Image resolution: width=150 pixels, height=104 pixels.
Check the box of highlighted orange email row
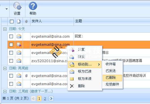(11, 44)
